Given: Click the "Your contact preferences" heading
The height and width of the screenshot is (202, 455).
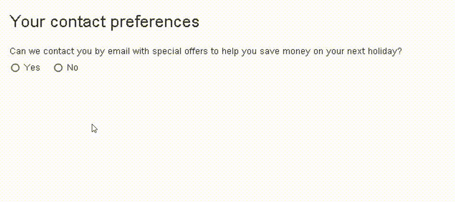Looking at the screenshot, I should tap(104, 21).
